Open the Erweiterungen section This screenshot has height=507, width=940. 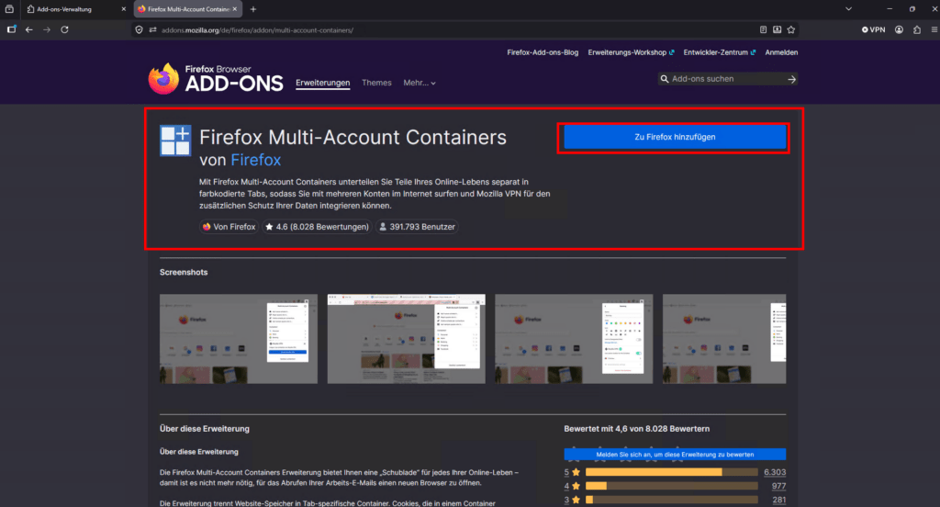point(322,83)
